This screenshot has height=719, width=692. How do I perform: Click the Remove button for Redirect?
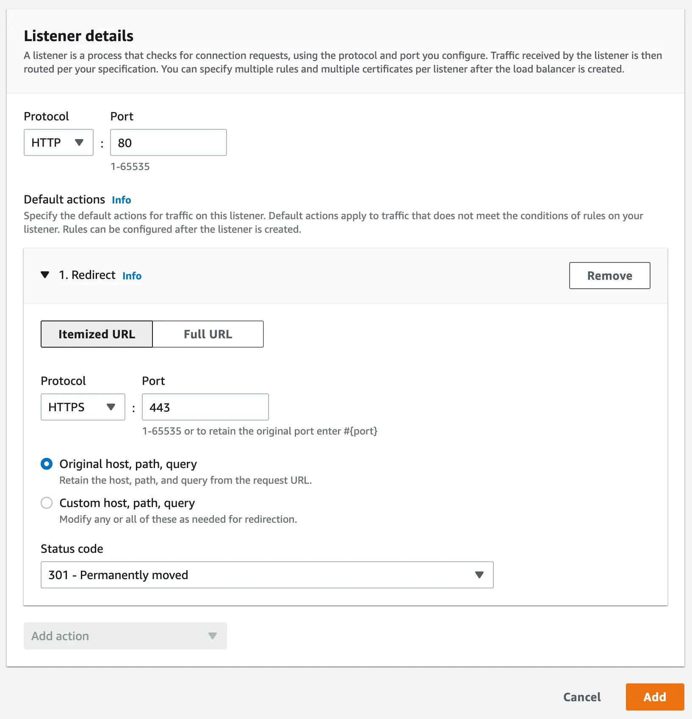tap(609, 276)
